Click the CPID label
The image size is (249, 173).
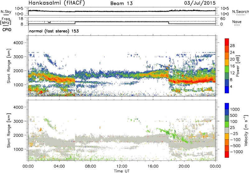7,30
